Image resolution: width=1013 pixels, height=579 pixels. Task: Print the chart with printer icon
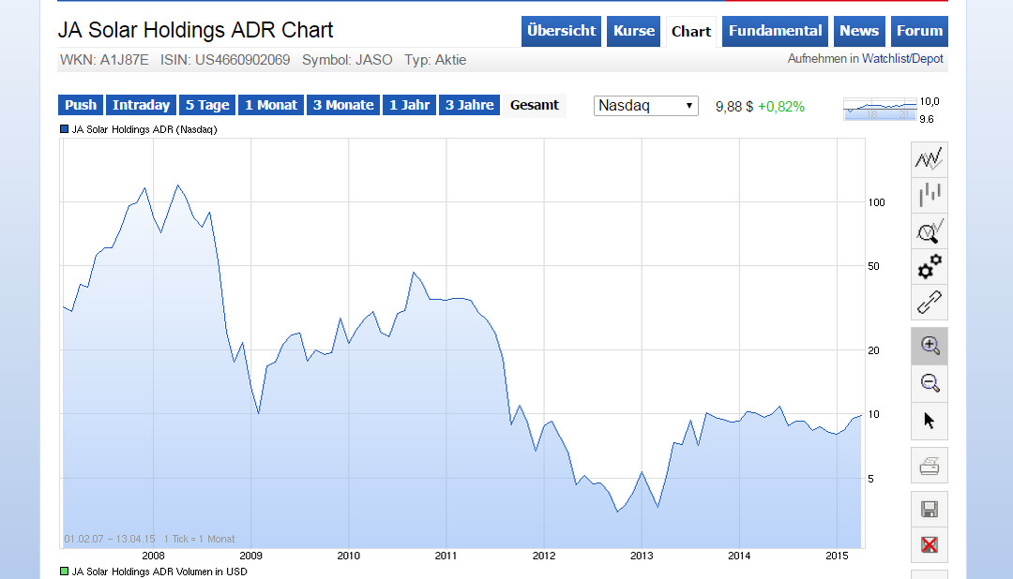pos(930,466)
